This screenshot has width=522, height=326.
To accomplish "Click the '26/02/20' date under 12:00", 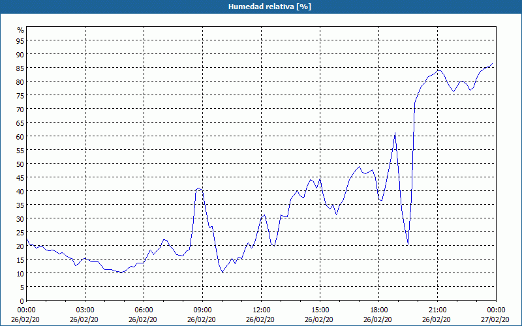I will point(260,319).
